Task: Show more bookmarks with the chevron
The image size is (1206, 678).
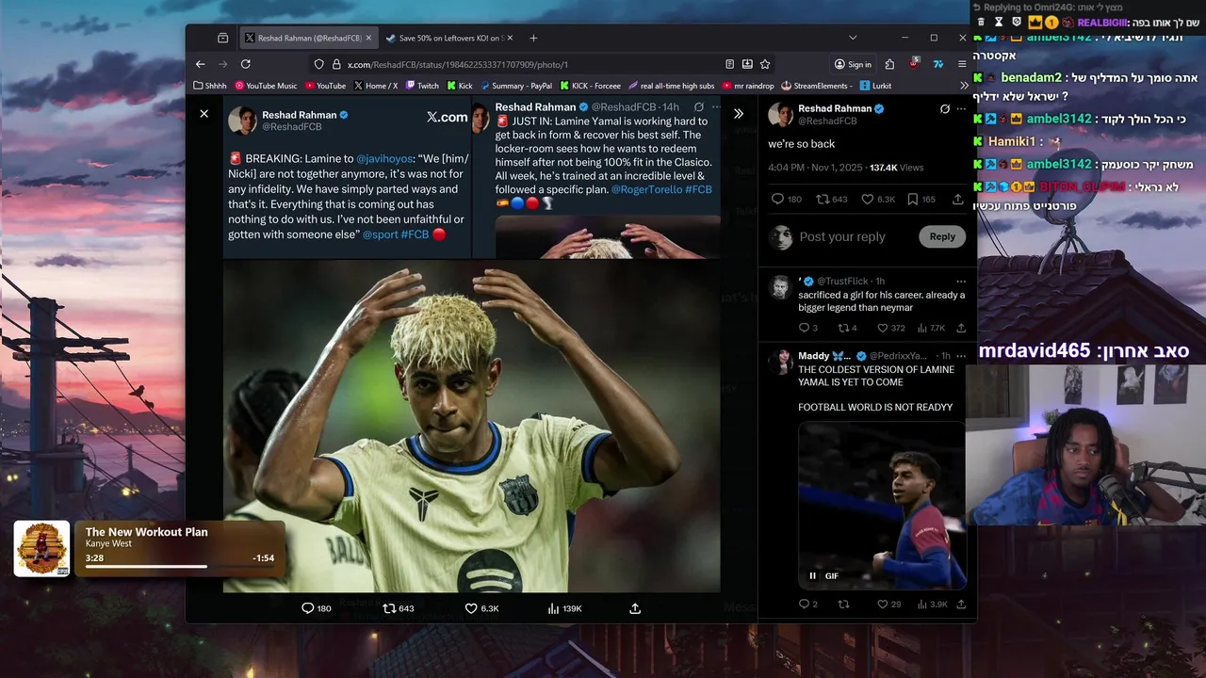Action: [x=964, y=86]
